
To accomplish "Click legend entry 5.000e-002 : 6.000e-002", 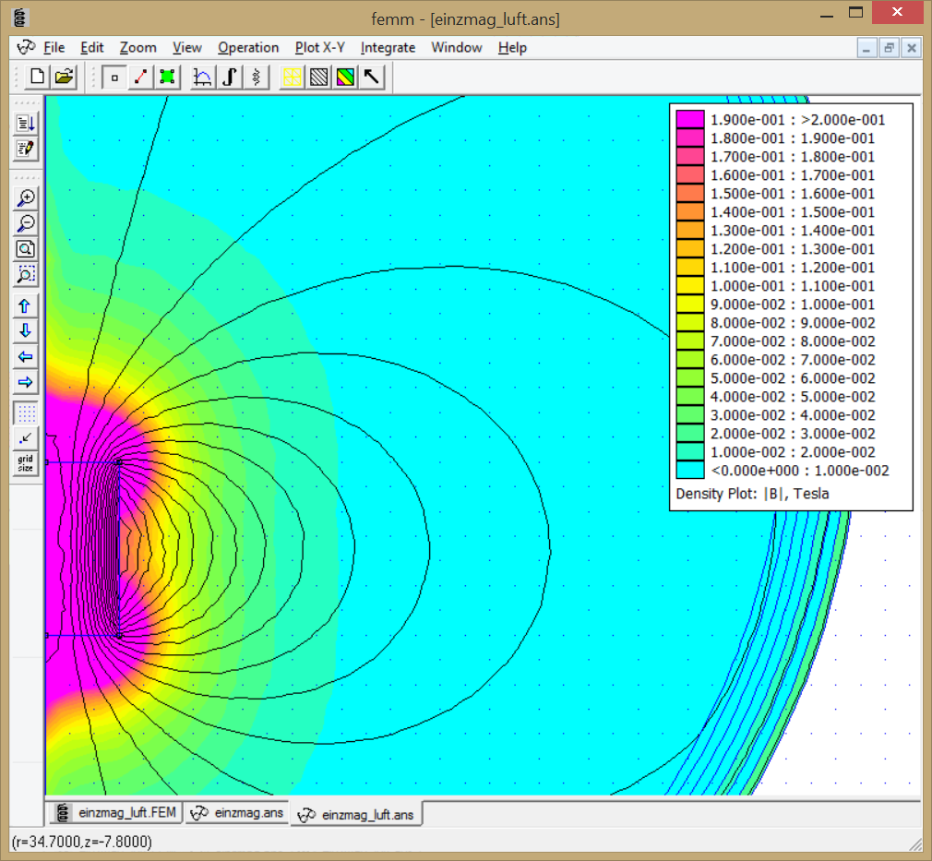I will (x=793, y=378).
